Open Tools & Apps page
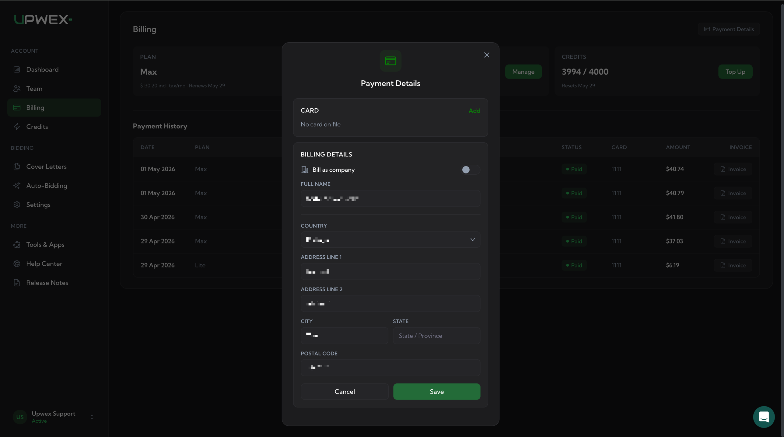The image size is (784, 437). (x=54, y=245)
